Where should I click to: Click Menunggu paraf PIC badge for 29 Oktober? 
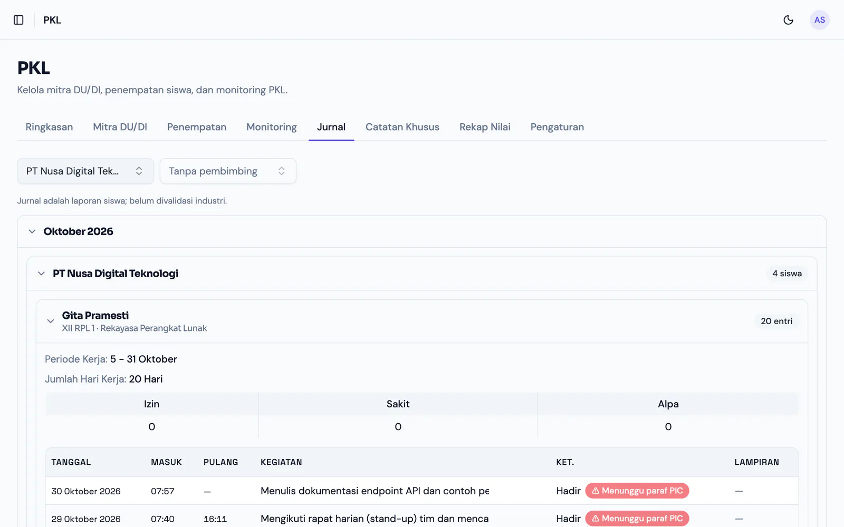pyautogui.click(x=637, y=519)
